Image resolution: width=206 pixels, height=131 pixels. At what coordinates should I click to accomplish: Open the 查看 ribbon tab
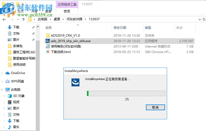point(48,11)
